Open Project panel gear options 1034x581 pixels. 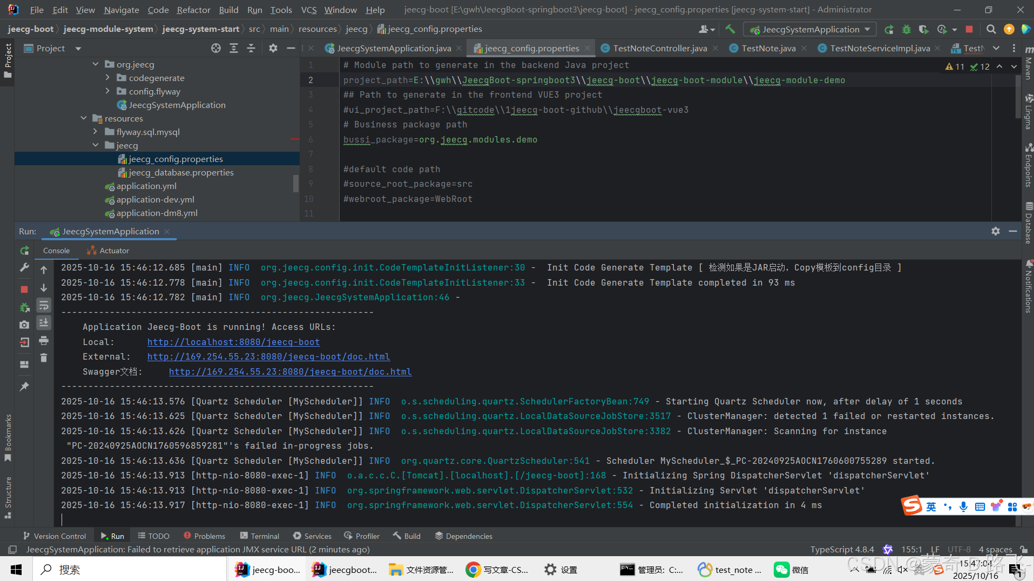[x=273, y=48]
